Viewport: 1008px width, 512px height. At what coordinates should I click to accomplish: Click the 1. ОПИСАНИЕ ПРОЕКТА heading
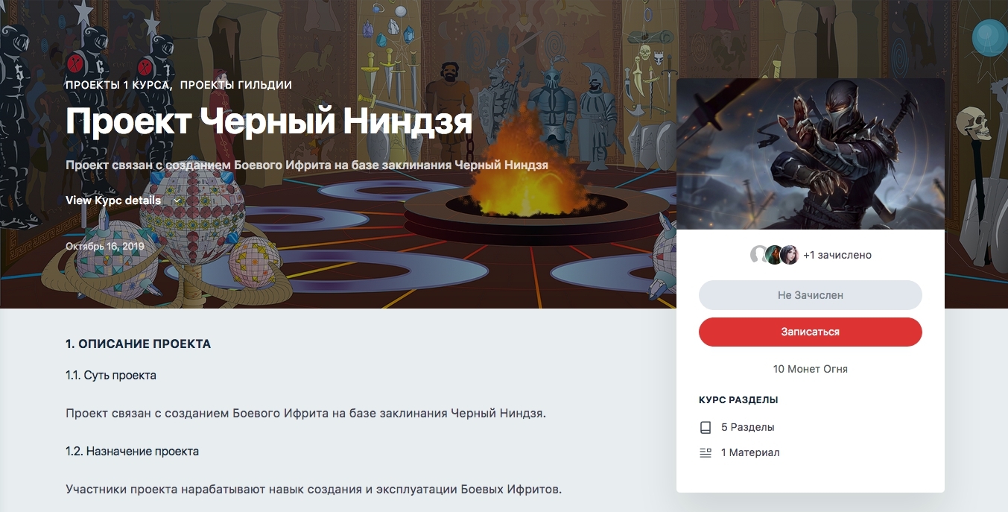point(139,344)
